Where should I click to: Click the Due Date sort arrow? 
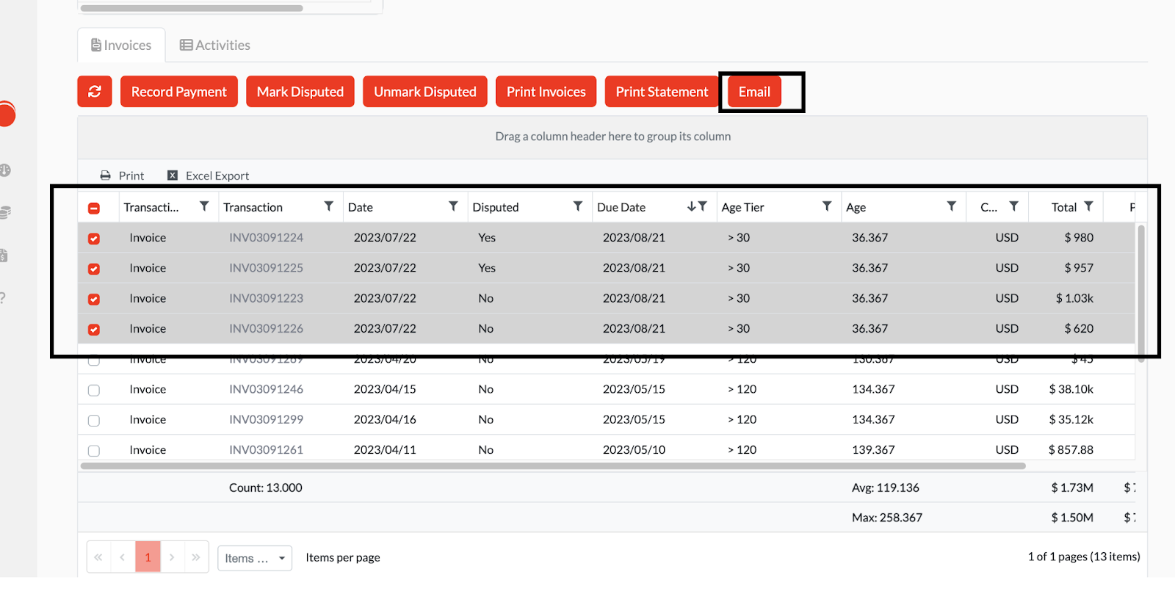(x=691, y=206)
